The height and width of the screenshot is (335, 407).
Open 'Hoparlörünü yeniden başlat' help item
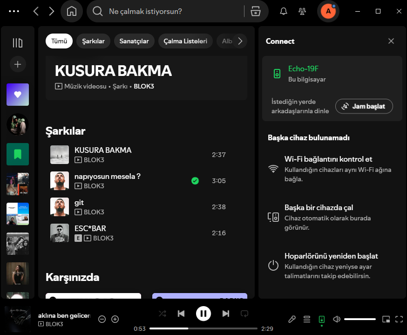point(332,266)
